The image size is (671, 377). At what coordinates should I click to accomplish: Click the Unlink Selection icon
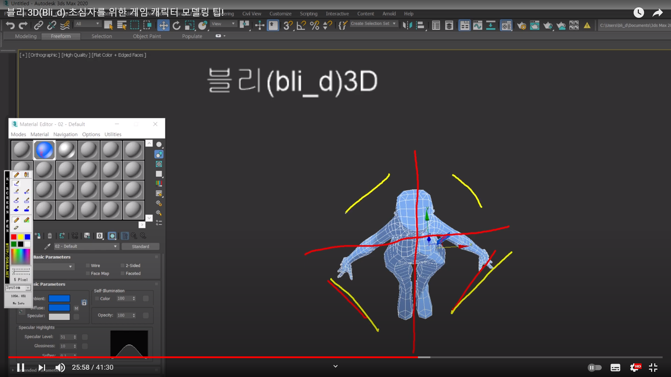click(52, 25)
